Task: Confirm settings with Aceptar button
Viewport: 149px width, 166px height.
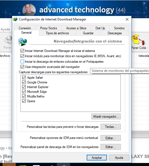Action: pyautogui.click(x=97, y=158)
